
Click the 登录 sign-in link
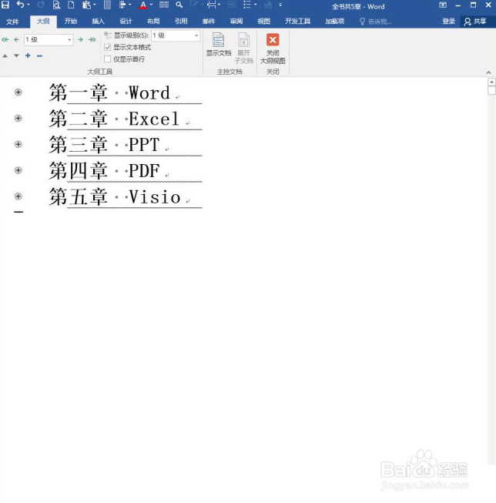(448, 22)
